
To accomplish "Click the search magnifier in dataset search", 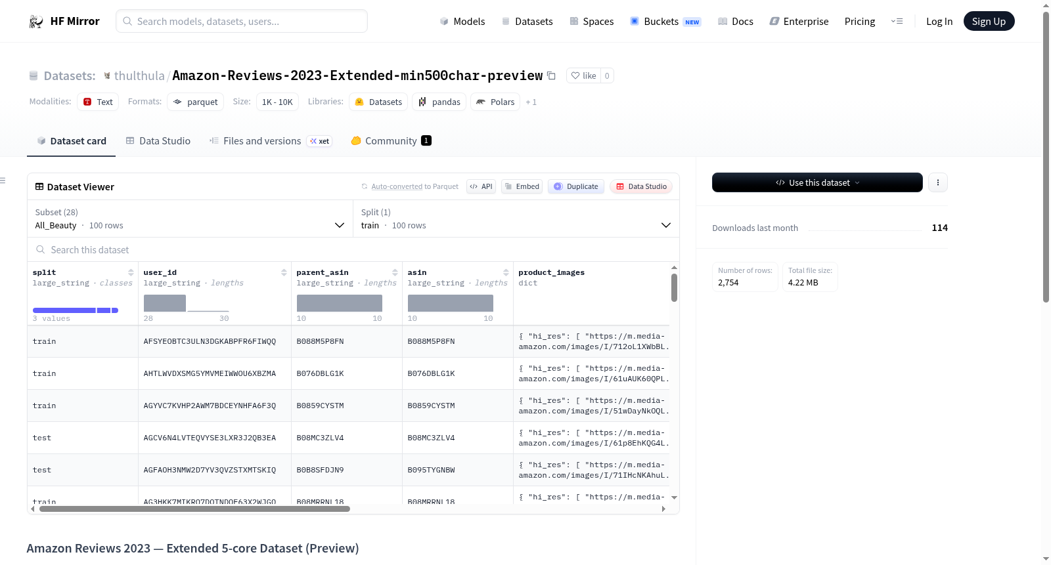I will tap(41, 249).
